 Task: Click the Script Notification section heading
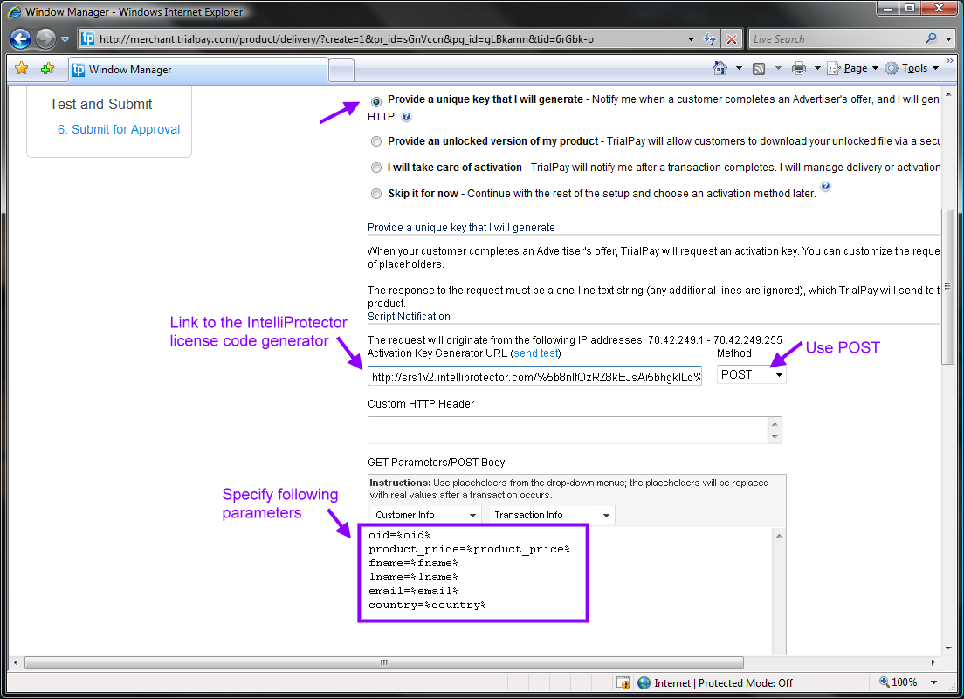point(409,317)
